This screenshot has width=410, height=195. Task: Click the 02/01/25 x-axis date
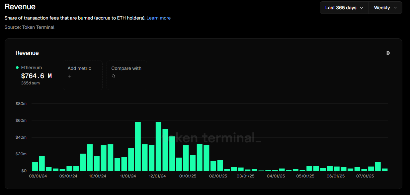click(x=218, y=176)
